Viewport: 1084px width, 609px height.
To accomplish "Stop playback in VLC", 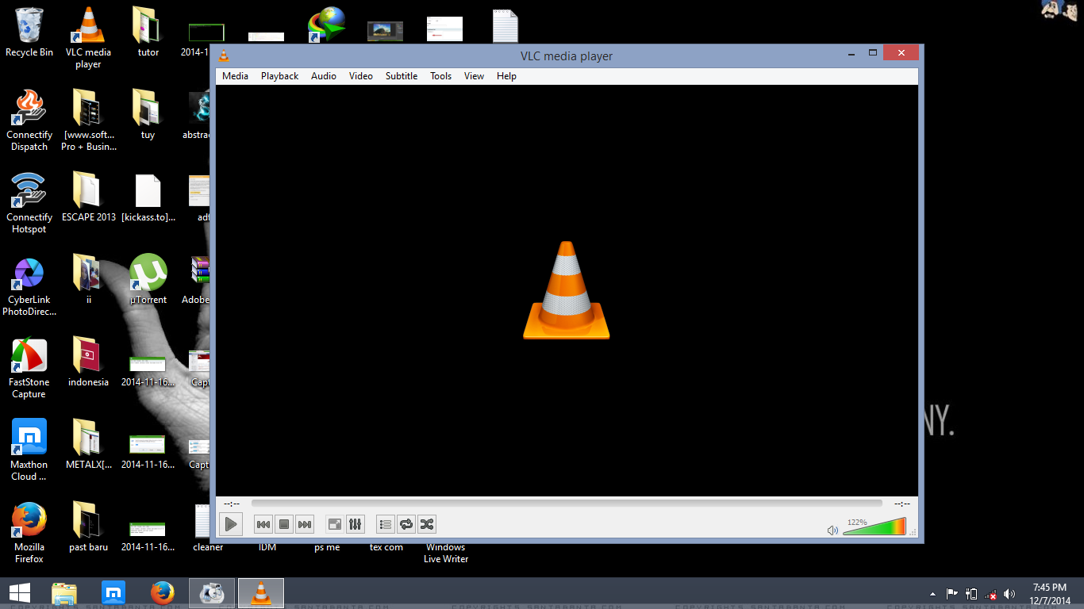I will click(284, 524).
